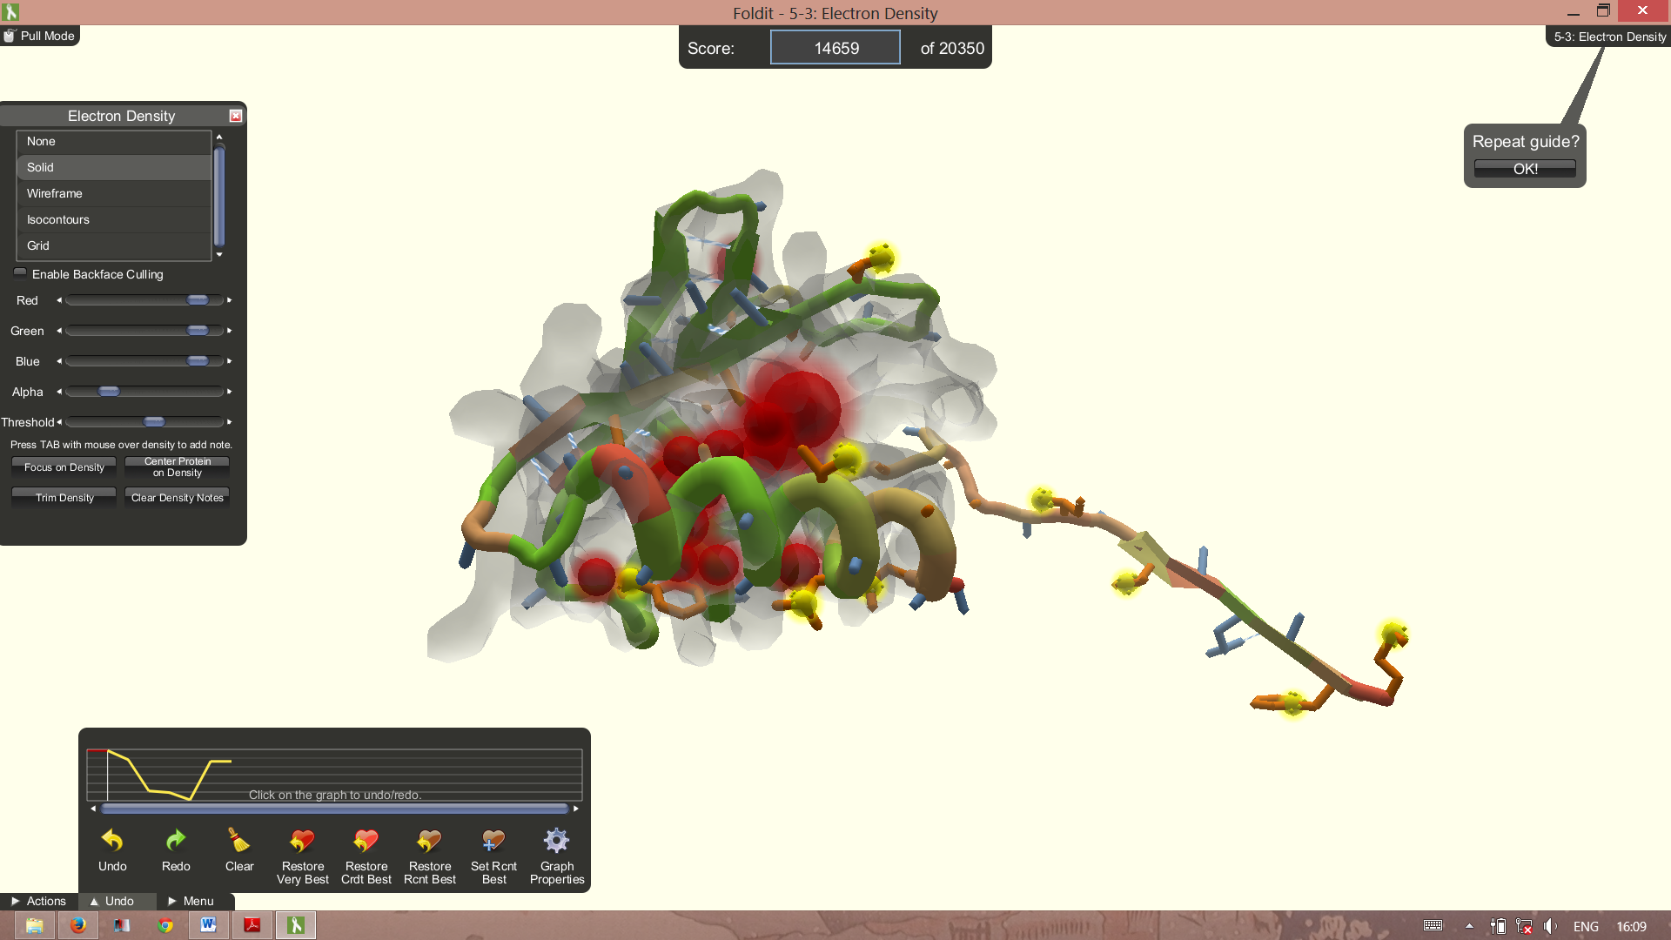Click Set Rcnt Best heart icon

tap(493, 840)
